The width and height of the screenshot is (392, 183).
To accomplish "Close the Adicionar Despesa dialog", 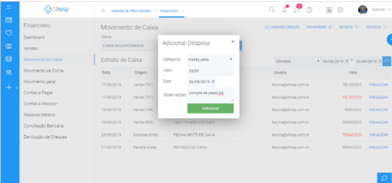I will click(x=233, y=41).
